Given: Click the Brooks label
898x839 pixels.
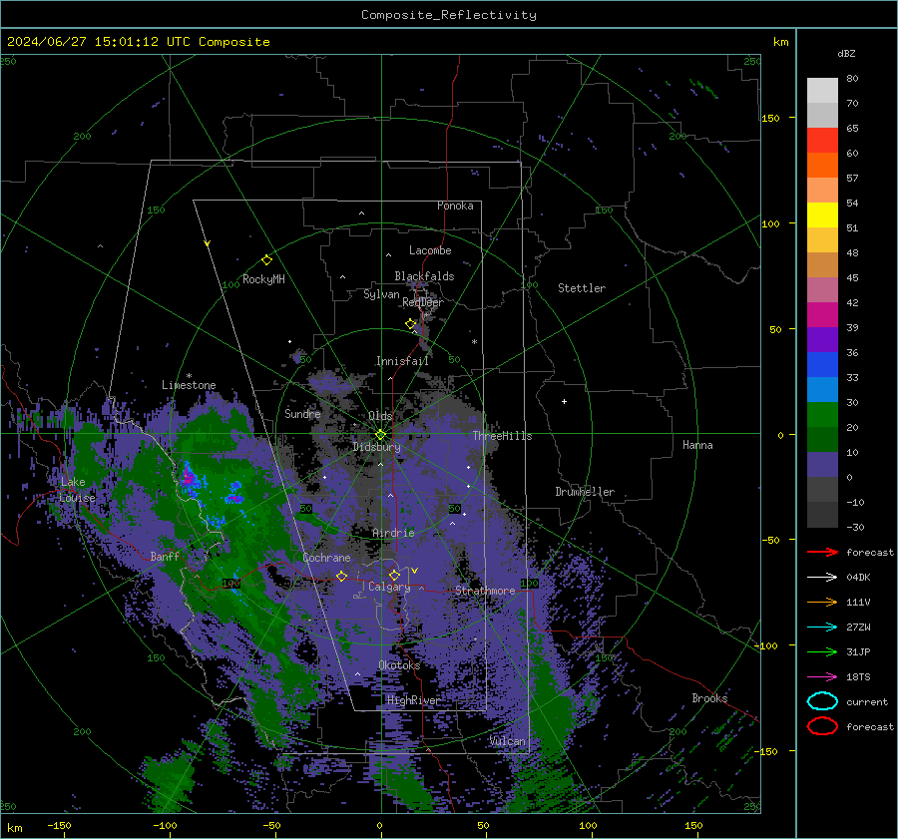Looking at the screenshot, I should click(709, 698).
